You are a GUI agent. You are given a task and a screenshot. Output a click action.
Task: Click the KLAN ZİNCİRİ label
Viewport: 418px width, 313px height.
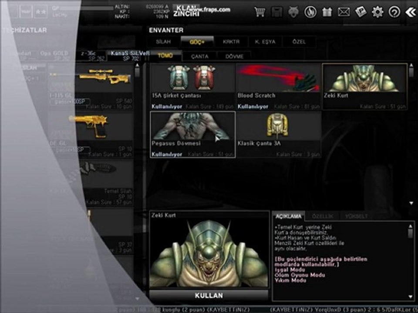(x=187, y=10)
